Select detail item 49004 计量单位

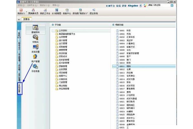point(125,44)
